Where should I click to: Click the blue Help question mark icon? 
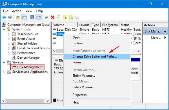tap(32, 17)
